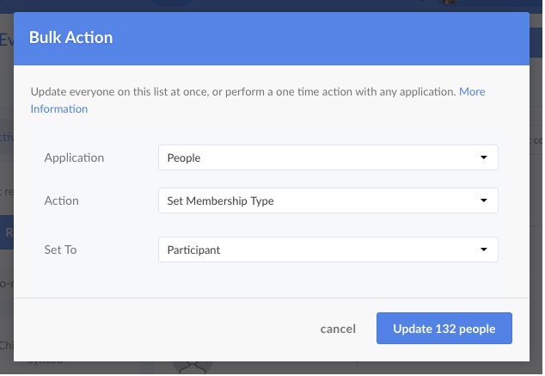Screen dimensions: 545x376
Task: Click the Participant value text
Action: click(193, 250)
